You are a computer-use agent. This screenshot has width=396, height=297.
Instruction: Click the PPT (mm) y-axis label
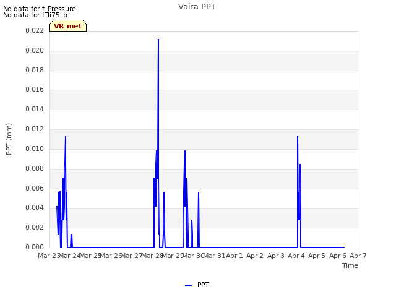click(x=9, y=139)
